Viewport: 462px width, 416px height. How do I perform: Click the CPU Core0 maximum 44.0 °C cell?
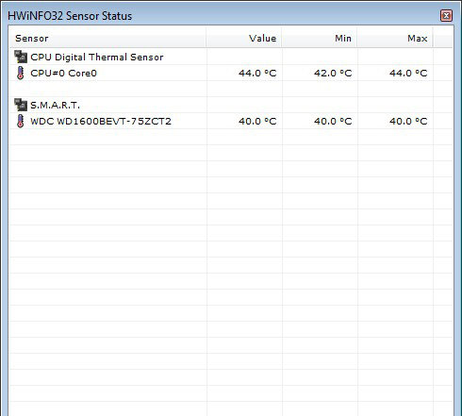point(408,73)
